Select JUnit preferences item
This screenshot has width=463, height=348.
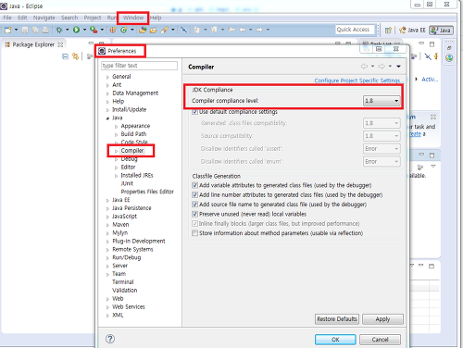(x=127, y=184)
